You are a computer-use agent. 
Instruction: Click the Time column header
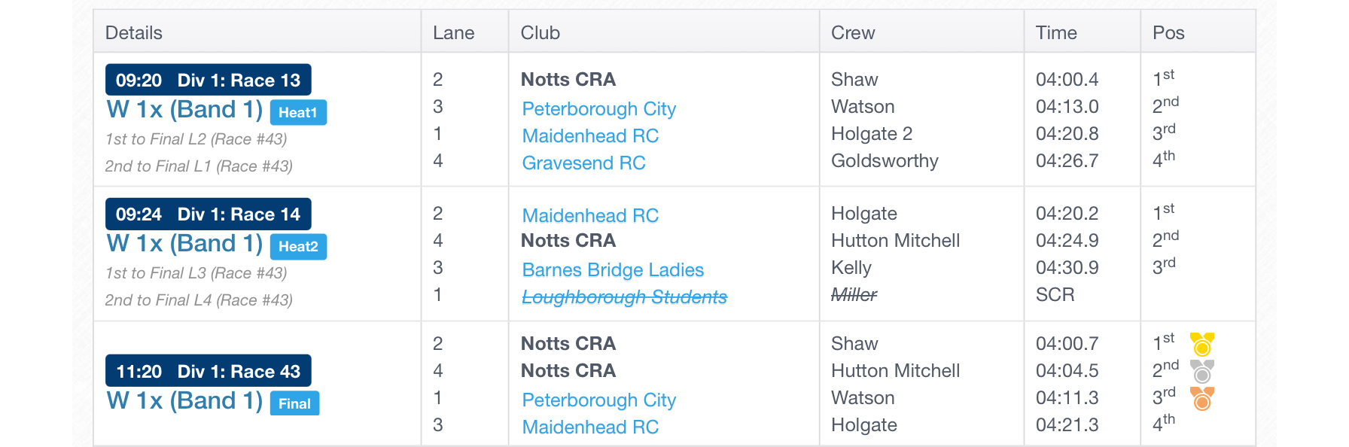tap(1056, 32)
